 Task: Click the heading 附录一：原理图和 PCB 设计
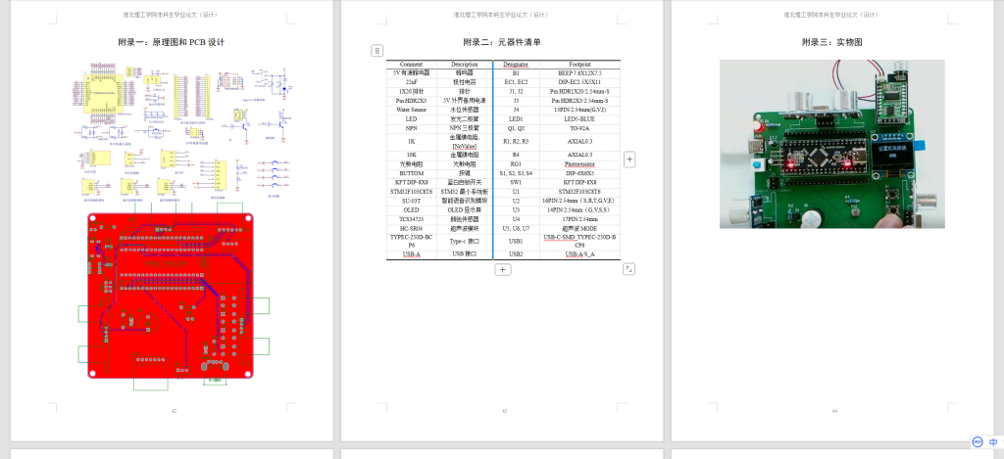click(171, 42)
